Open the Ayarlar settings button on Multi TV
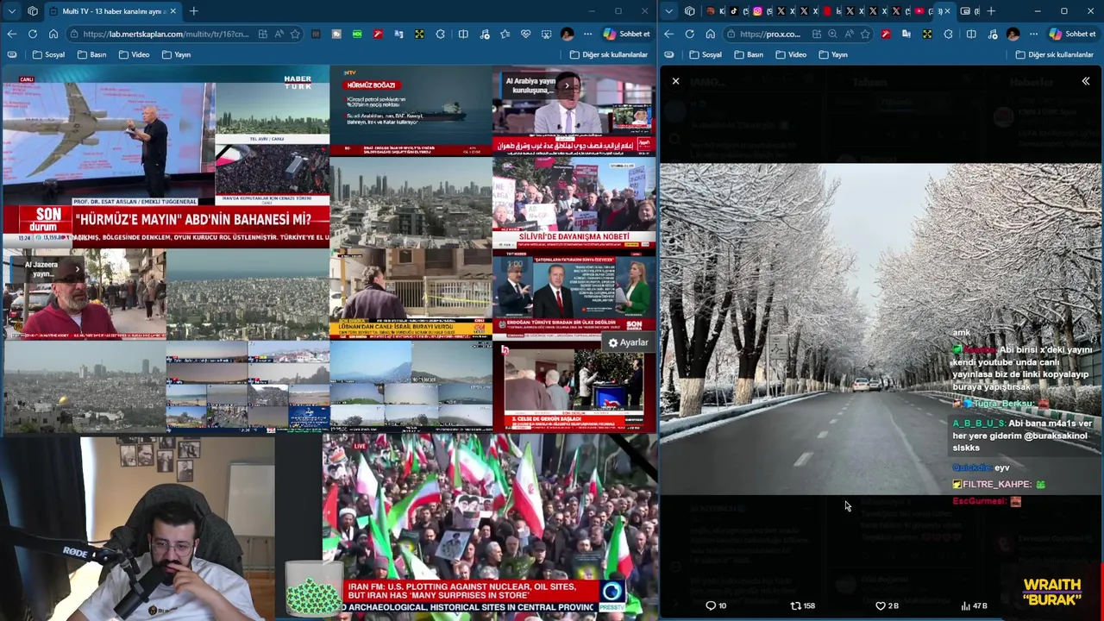This screenshot has height=621, width=1104. (x=628, y=342)
